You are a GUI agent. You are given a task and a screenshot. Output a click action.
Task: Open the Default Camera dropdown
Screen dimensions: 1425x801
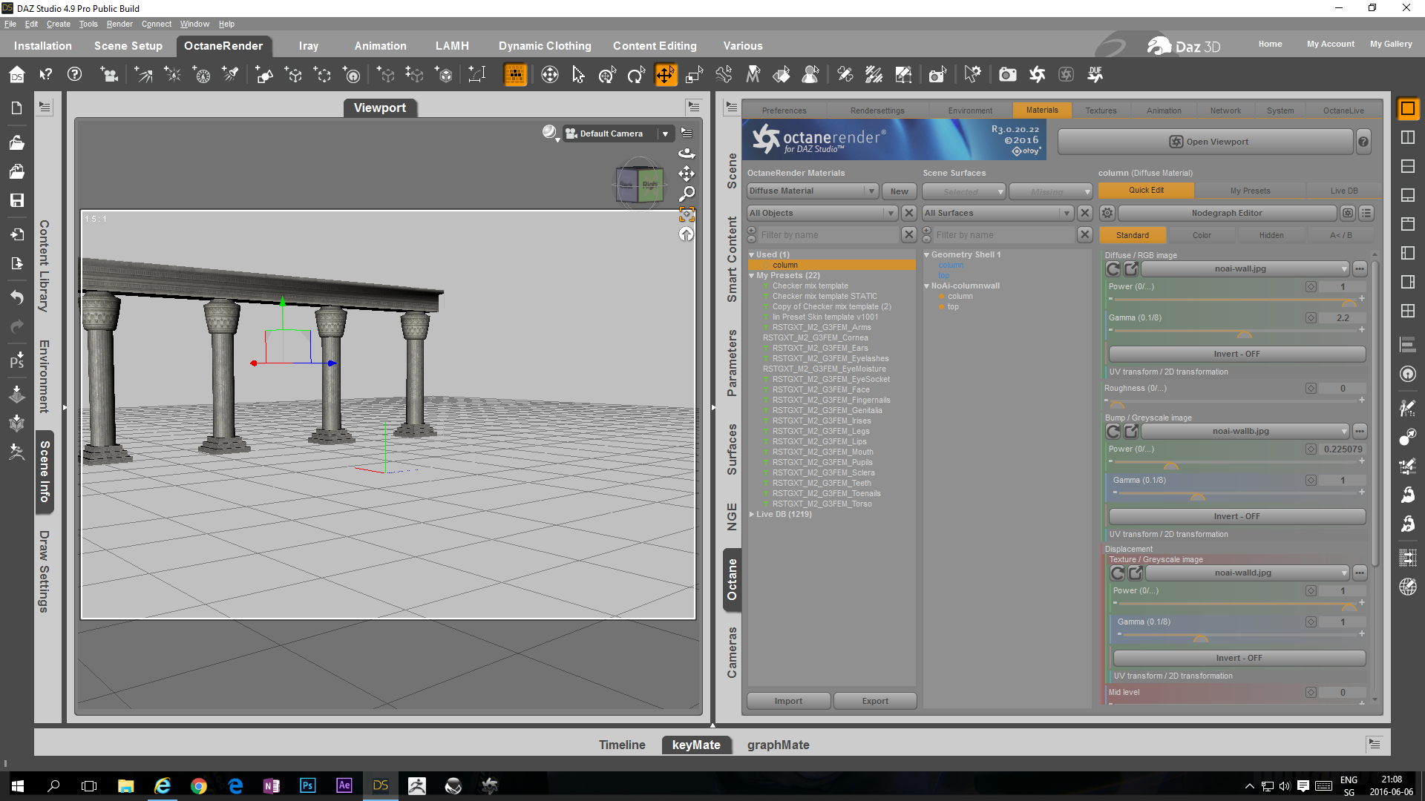pos(665,133)
